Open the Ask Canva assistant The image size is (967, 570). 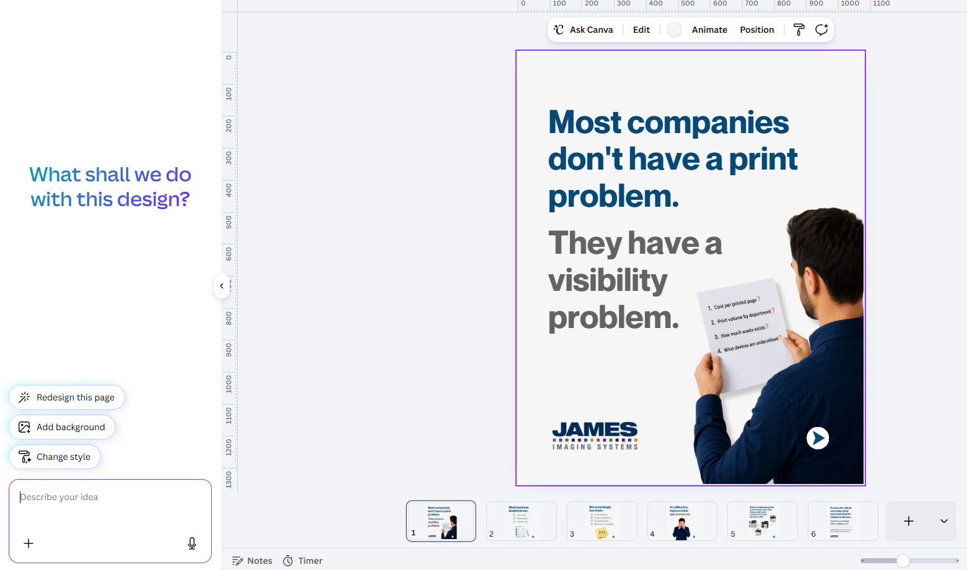583,30
